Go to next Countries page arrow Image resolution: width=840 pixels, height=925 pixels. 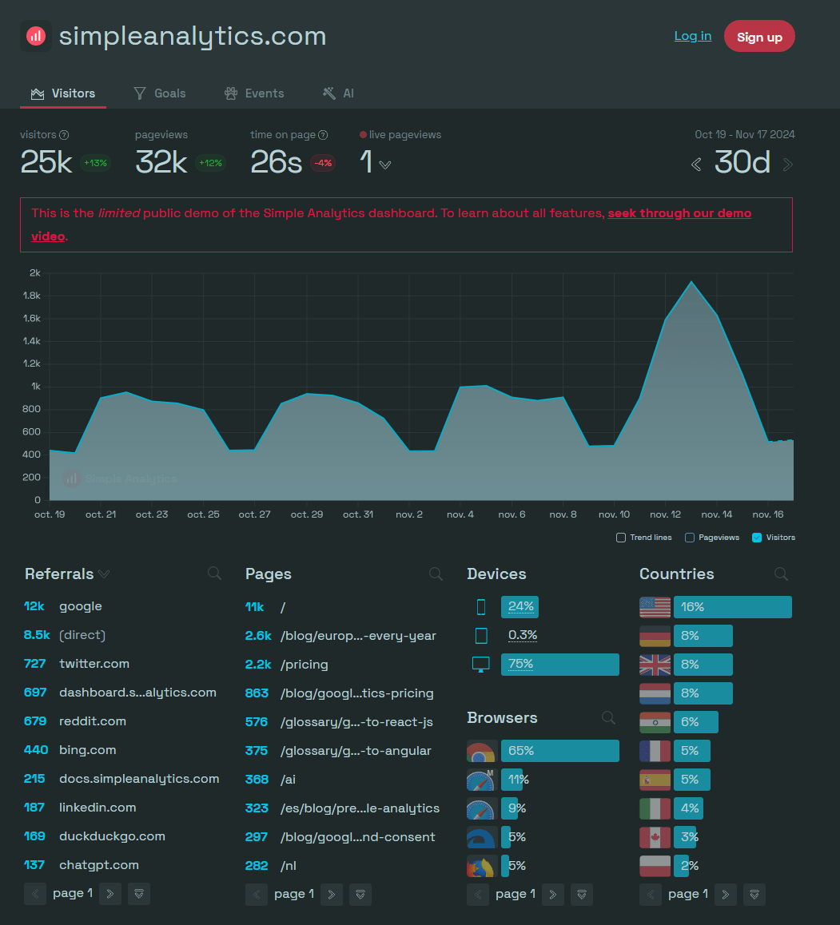pyautogui.click(x=725, y=895)
